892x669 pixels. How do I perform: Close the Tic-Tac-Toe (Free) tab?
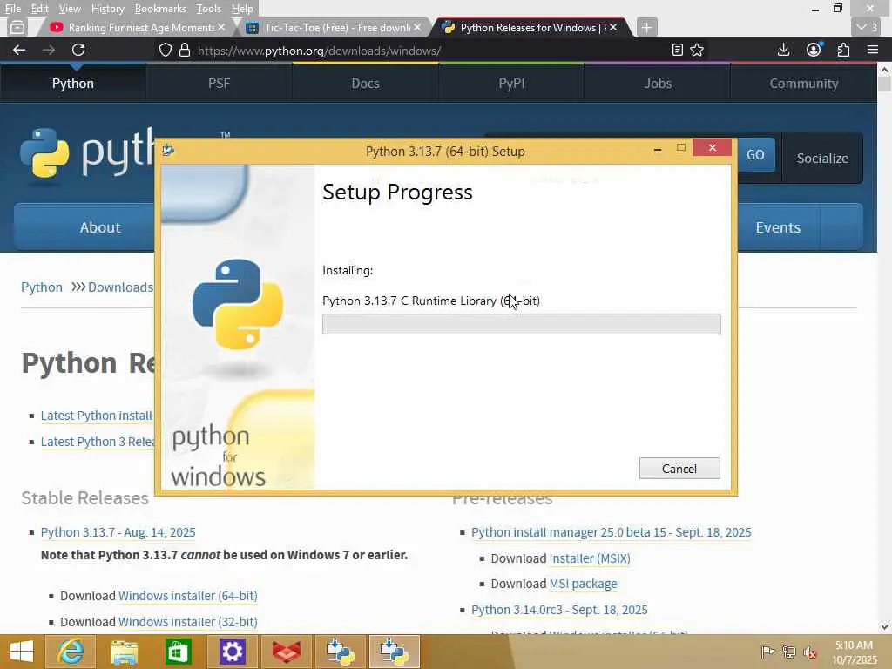(417, 27)
